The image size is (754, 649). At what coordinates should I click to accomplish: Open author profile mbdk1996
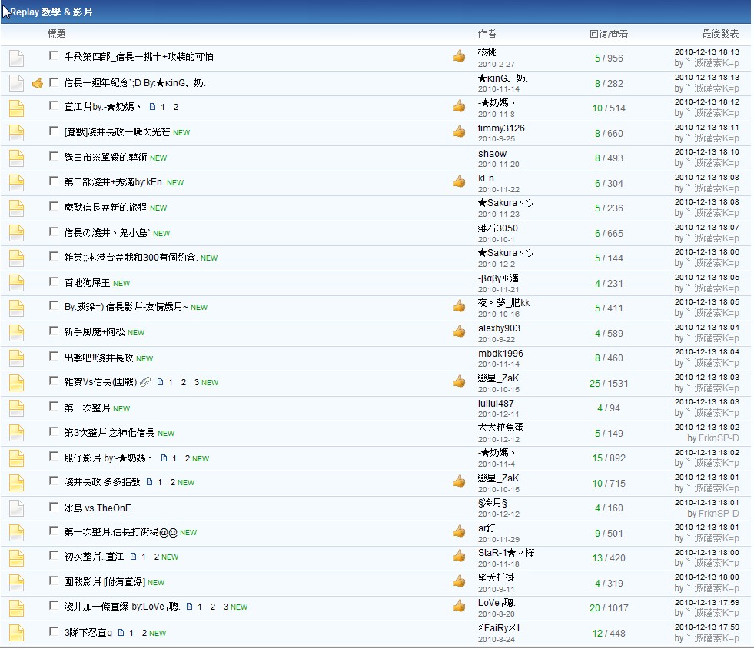coord(500,353)
